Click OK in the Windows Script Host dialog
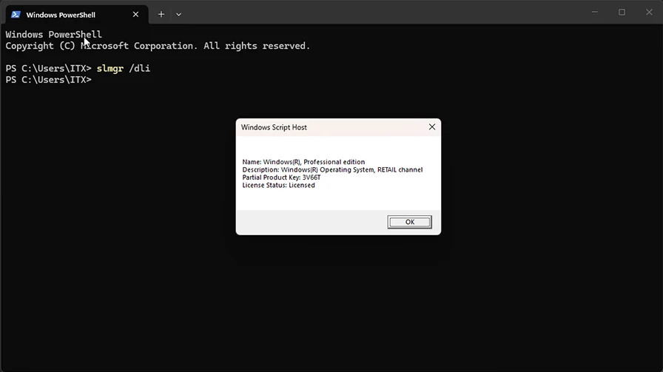 409,222
